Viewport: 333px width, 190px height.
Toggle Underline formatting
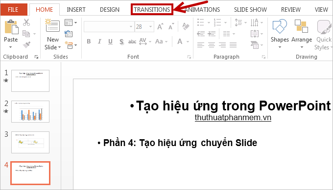click(110, 42)
